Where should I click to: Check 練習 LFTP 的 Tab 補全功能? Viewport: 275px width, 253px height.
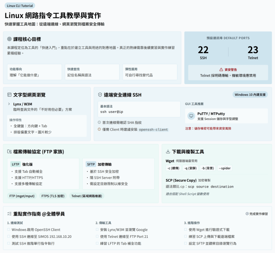point(97,243)
